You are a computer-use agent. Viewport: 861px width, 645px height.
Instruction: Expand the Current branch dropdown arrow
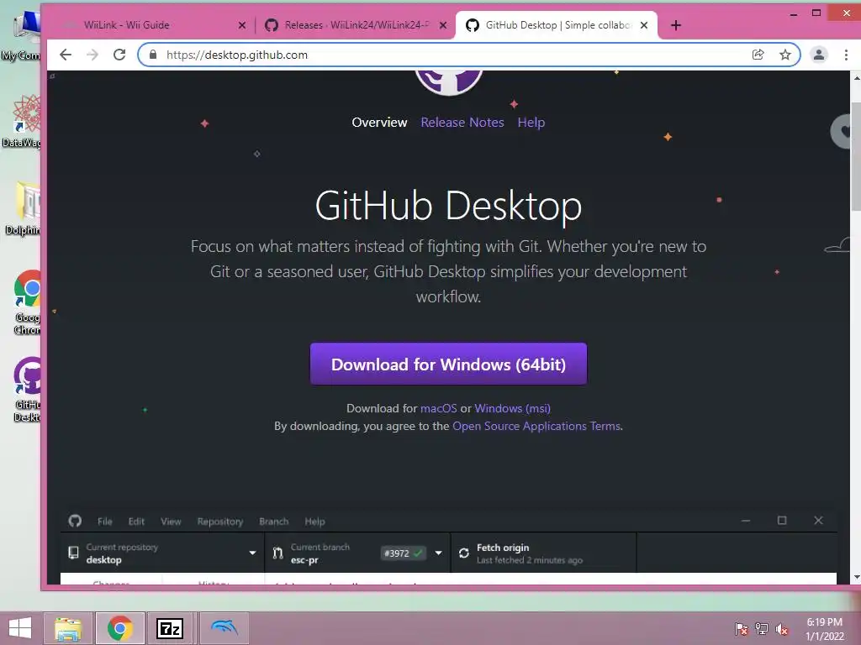tap(438, 553)
